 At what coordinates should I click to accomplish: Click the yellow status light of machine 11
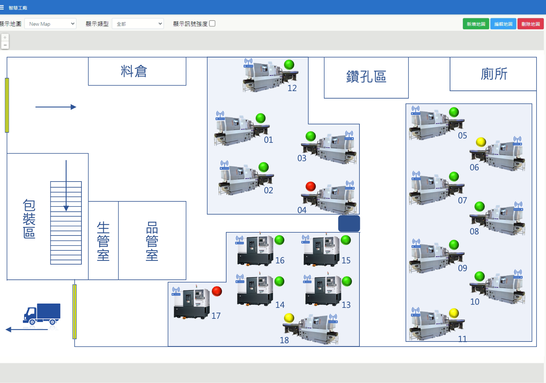(x=454, y=313)
